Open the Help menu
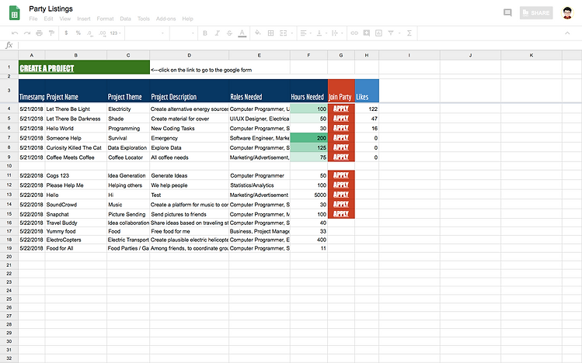Viewport: 582px width, 363px height. [187, 19]
